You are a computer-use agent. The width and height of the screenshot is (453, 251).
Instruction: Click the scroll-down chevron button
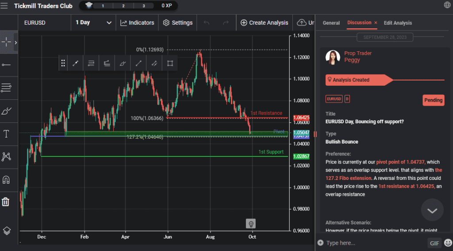point(432,210)
